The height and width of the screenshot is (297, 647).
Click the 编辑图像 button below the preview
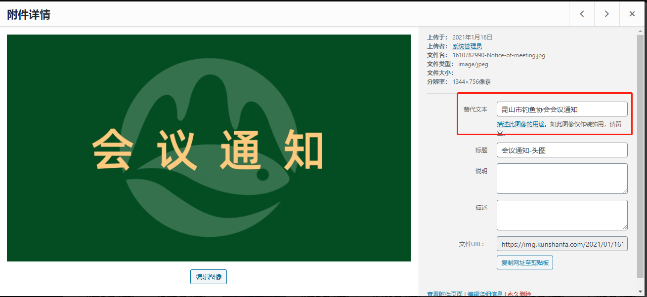(209, 277)
